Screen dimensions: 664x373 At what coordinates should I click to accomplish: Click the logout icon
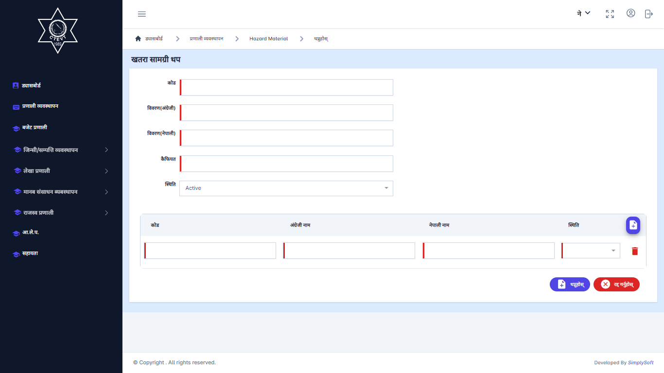click(648, 14)
